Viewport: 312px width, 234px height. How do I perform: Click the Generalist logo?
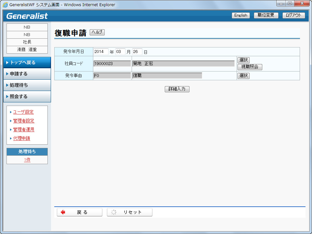tap(27, 16)
